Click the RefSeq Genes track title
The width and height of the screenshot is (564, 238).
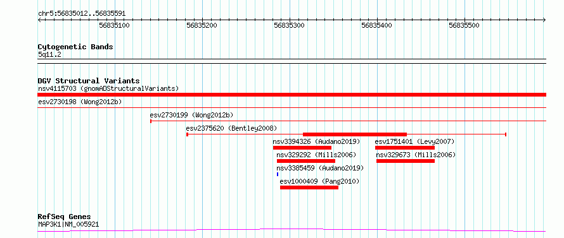(x=65, y=217)
